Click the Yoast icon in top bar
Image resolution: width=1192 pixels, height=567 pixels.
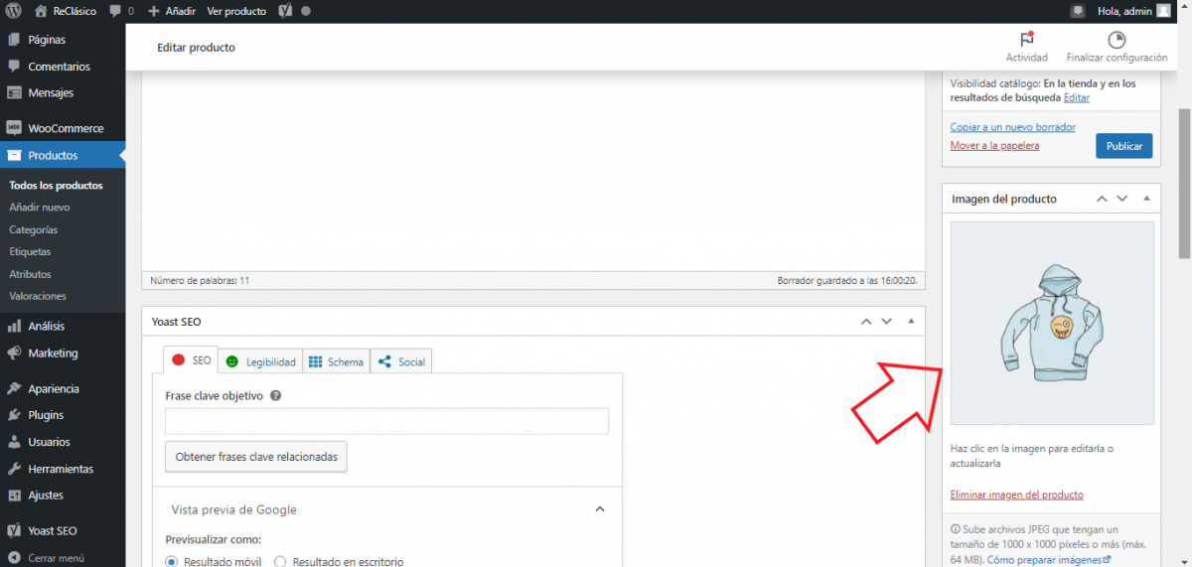point(285,11)
